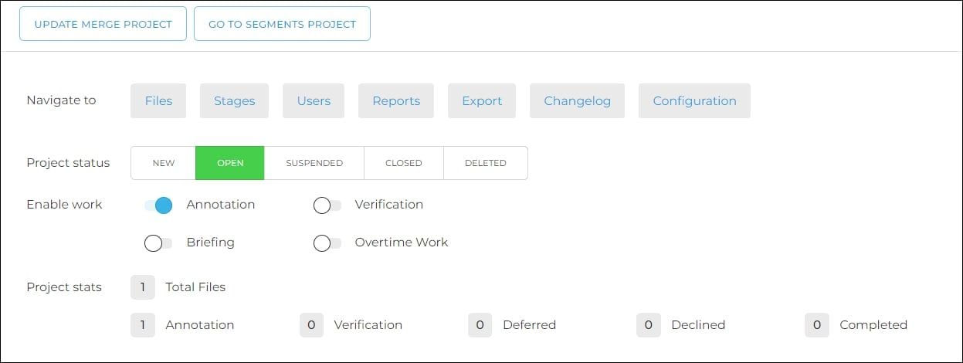The image size is (963, 363).
Task: Click the Total Files count badge
Action: point(143,287)
